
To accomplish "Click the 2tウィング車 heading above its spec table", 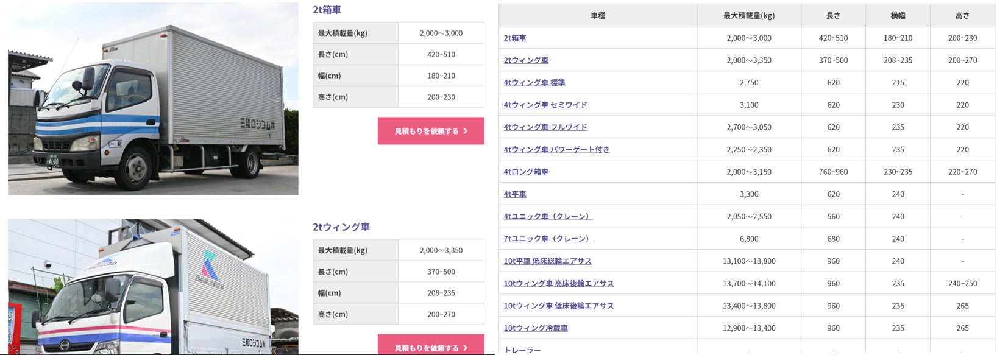I will 341,227.
